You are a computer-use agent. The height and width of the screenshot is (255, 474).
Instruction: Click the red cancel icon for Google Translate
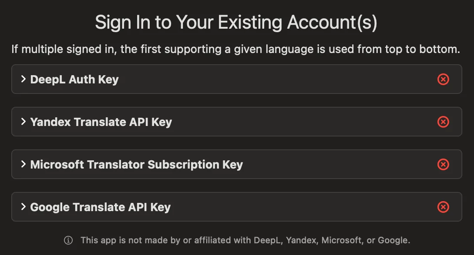click(443, 207)
